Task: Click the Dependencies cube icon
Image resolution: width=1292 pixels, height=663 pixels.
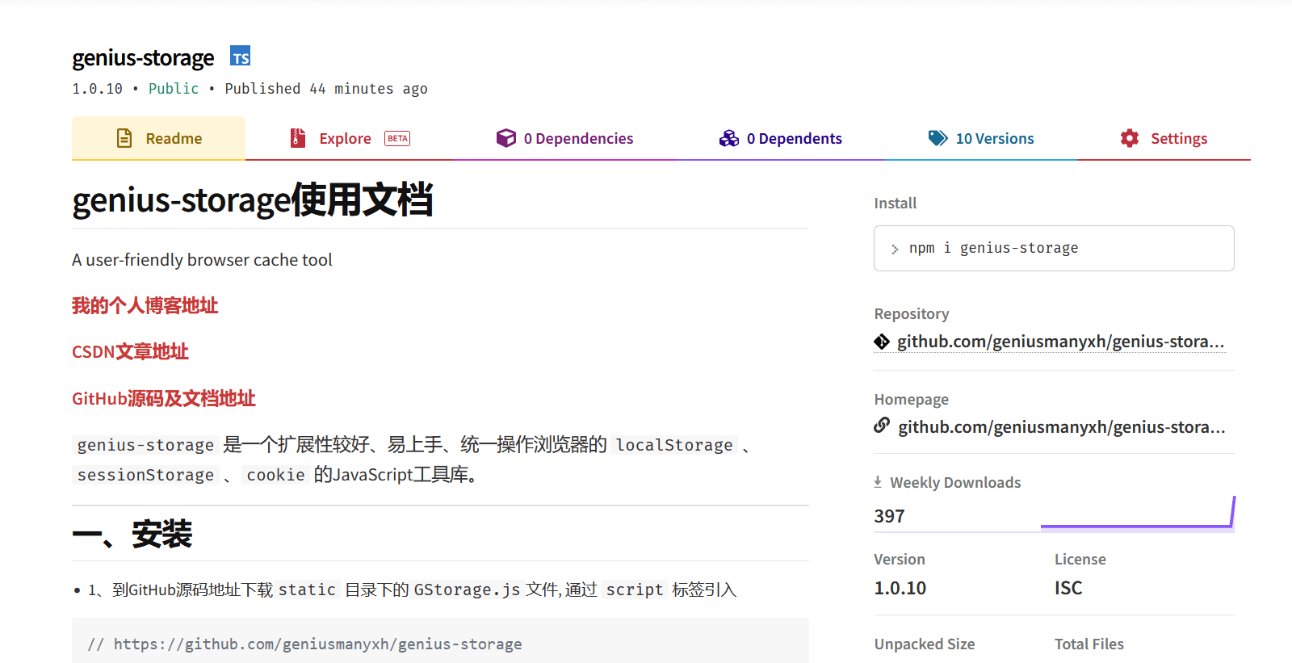Action: (x=506, y=138)
